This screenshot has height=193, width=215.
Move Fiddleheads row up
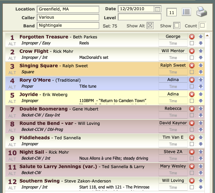(201, 137)
